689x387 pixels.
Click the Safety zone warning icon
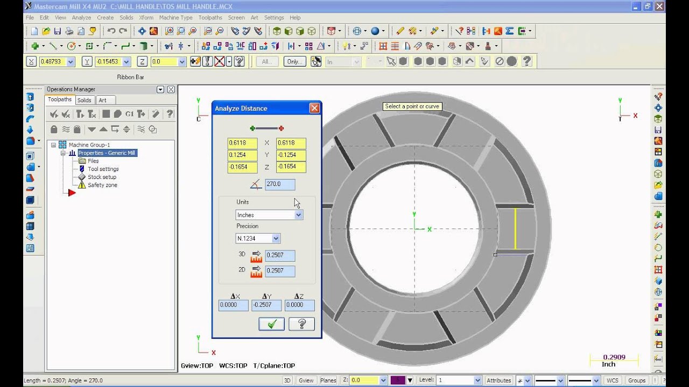point(82,185)
